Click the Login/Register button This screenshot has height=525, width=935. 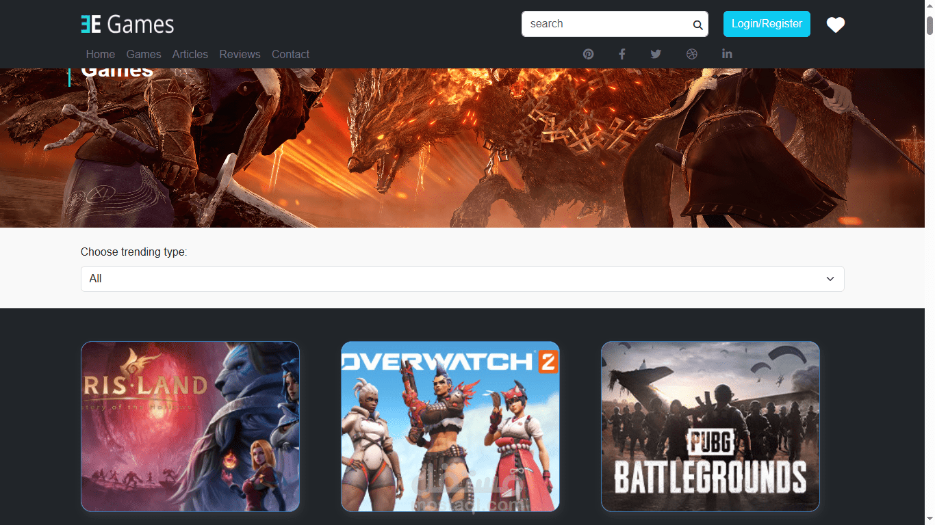point(767,24)
